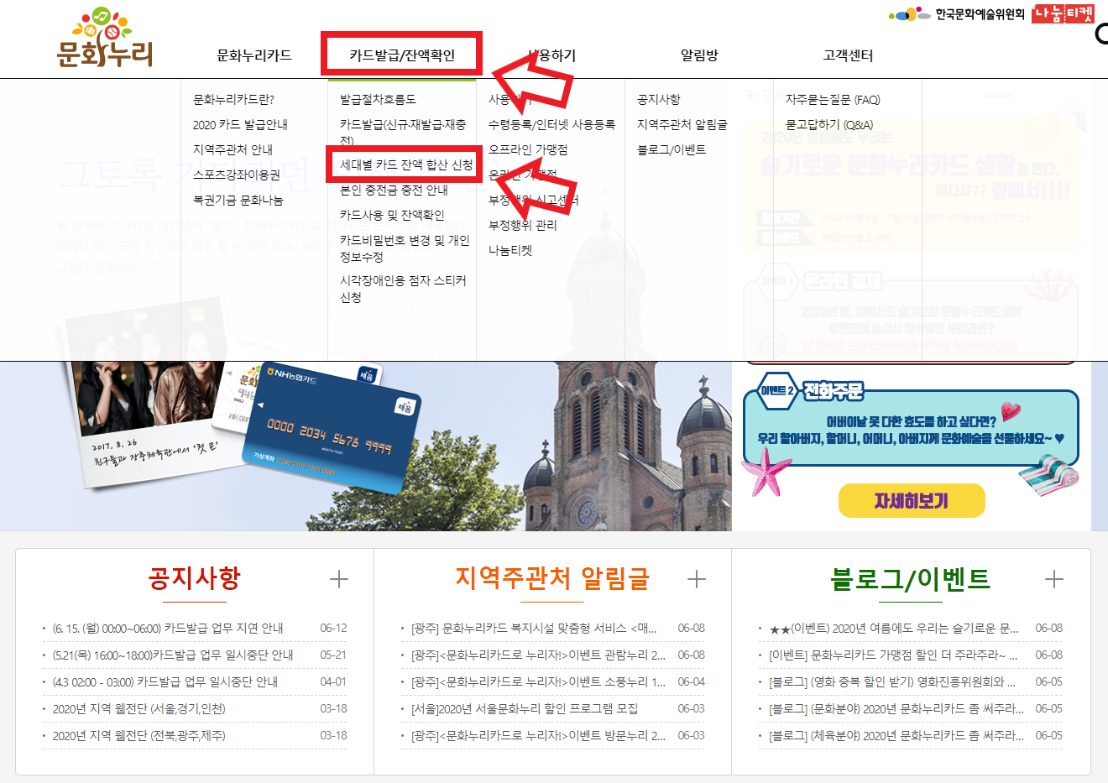Open [서울] 서울문화누리 할인 프로그램 모집

click(x=525, y=708)
